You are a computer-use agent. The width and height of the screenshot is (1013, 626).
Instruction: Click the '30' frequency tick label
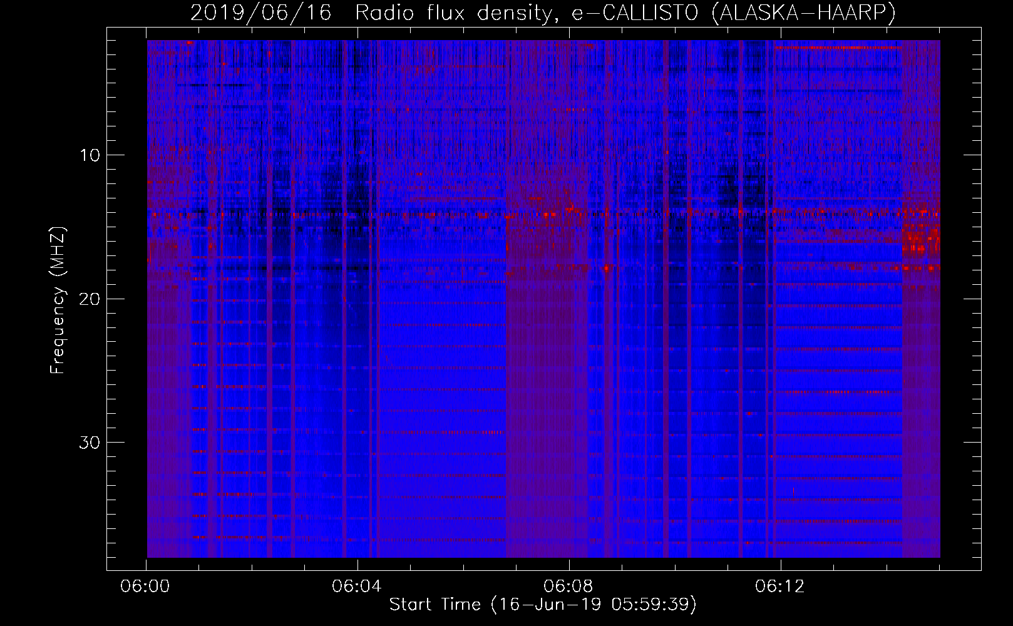(x=90, y=443)
